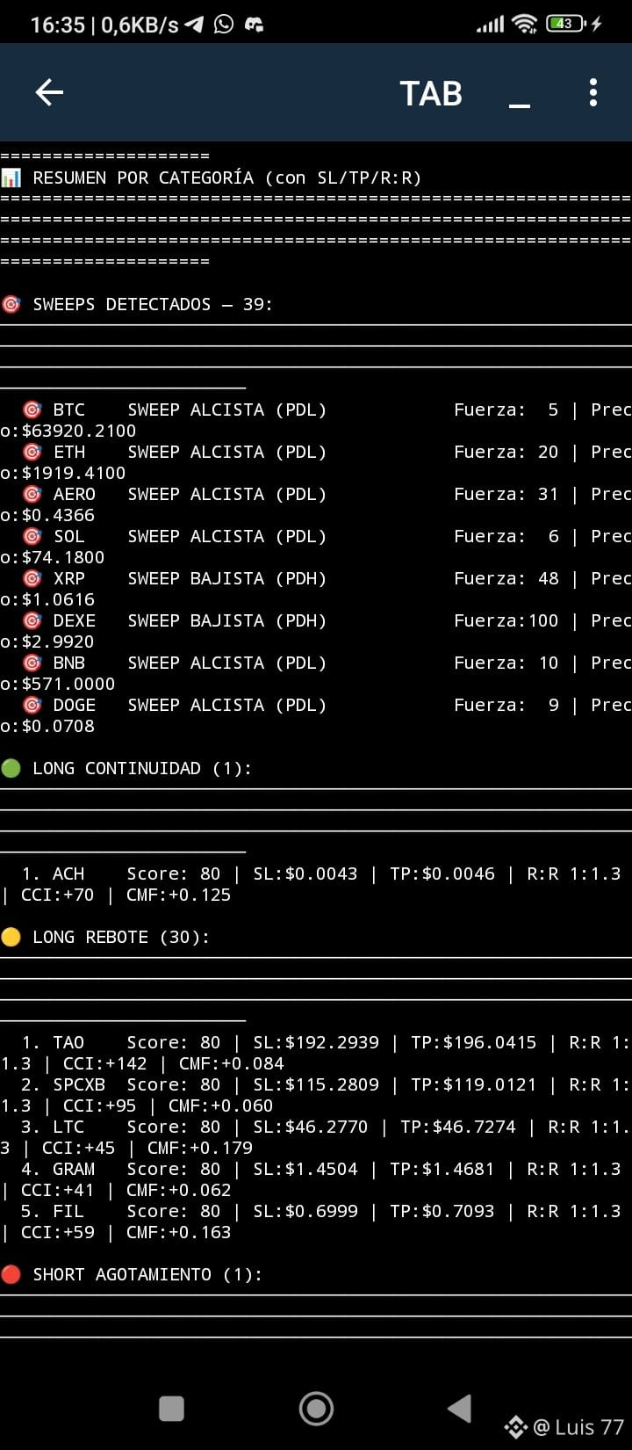Tap the SPCXB symbol in list
Screen dimensions: 632x1450
[x=79, y=1084]
